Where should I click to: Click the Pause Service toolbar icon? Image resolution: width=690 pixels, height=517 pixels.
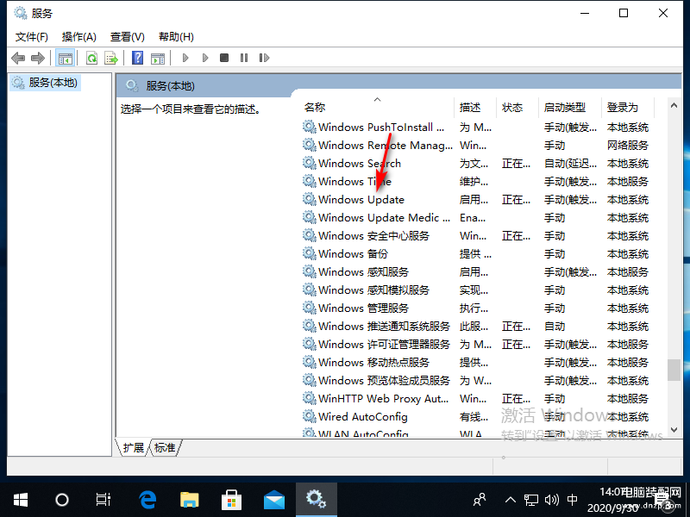(x=244, y=58)
